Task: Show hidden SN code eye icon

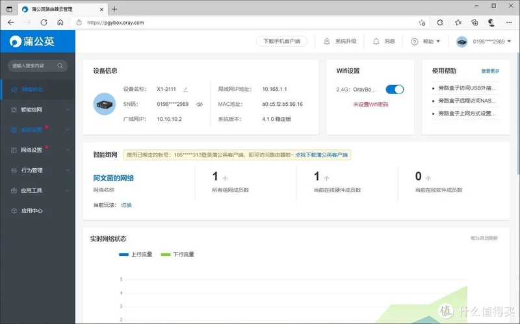Action: pos(200,104)
